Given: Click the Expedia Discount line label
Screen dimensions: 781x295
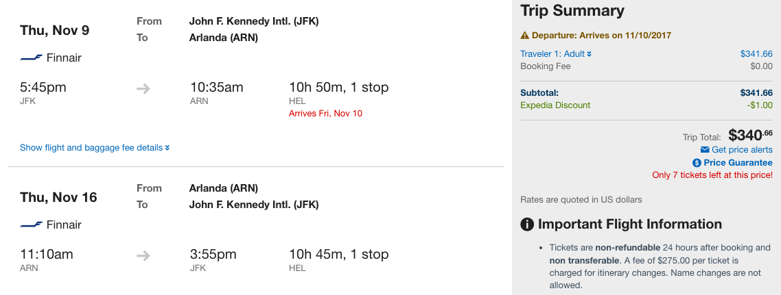Looking at the screenshot, I should [555, 105].
